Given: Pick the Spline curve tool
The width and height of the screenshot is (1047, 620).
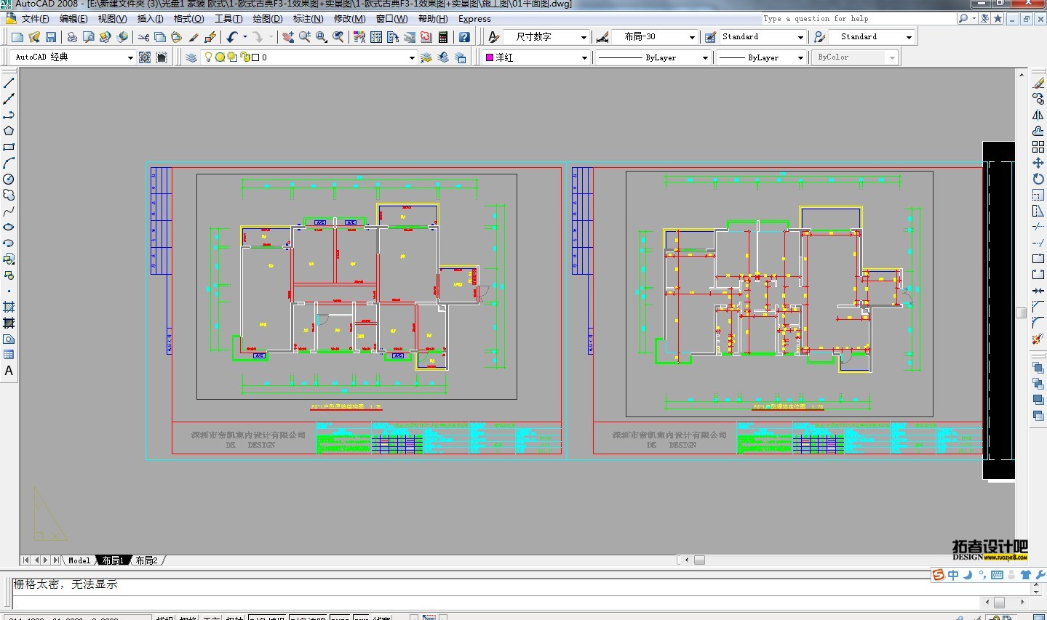Looking at the screenshot, I should (9, 211).
